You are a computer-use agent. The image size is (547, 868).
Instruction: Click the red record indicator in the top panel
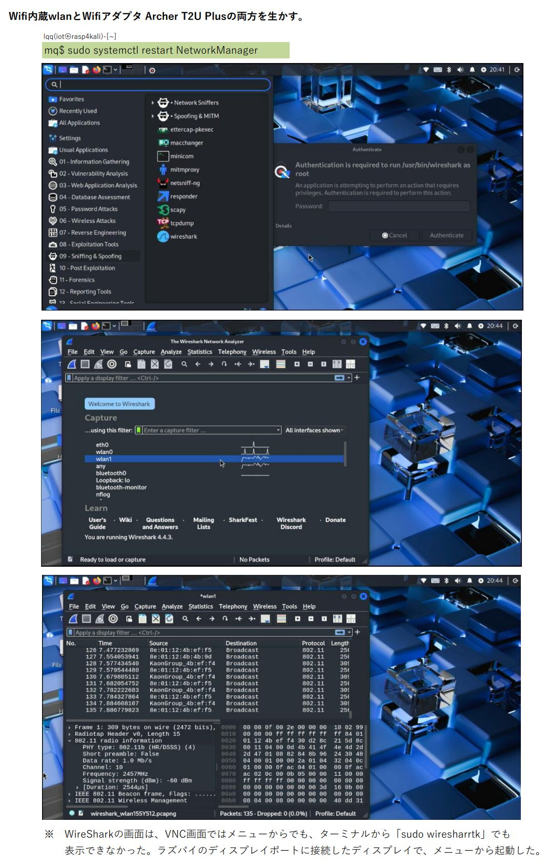pyautogui.click(x=152, y=70)
